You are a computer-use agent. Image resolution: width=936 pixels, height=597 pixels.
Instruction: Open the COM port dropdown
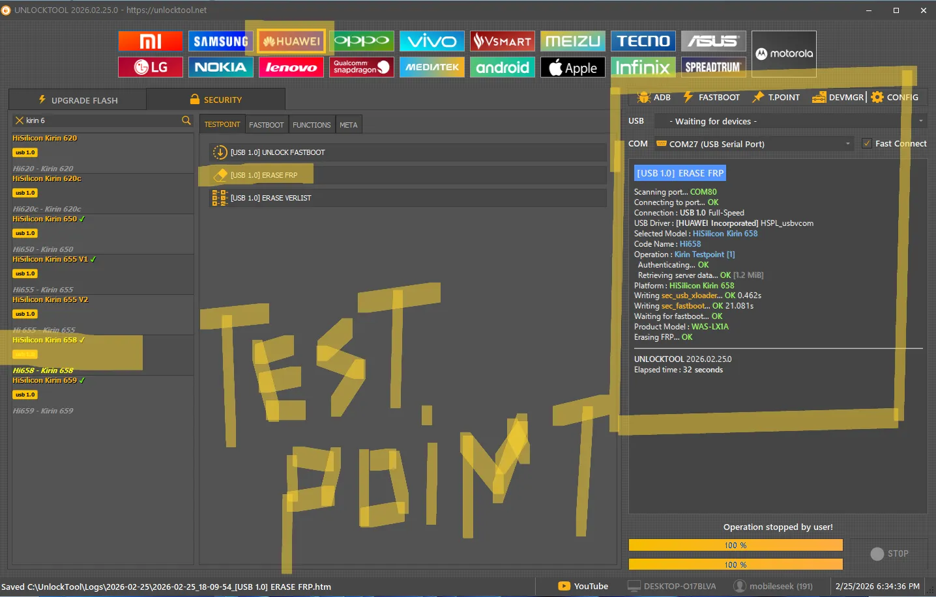point(847,144)
